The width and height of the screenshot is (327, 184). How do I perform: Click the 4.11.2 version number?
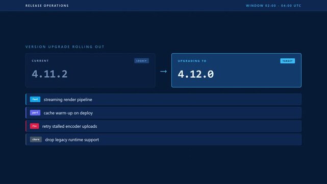(49, 74)
